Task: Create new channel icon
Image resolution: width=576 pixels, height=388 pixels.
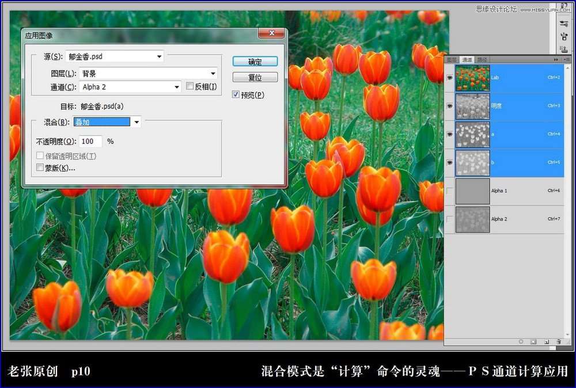Action: tap(546, 342)
